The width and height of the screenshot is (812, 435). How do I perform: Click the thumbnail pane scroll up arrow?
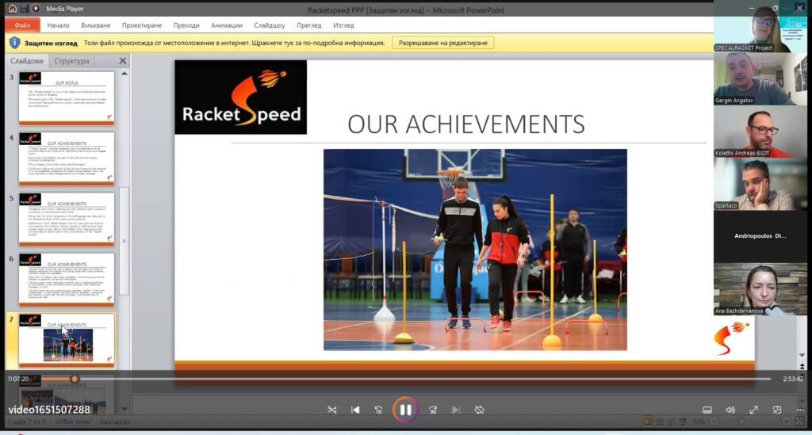click(124, 74)
